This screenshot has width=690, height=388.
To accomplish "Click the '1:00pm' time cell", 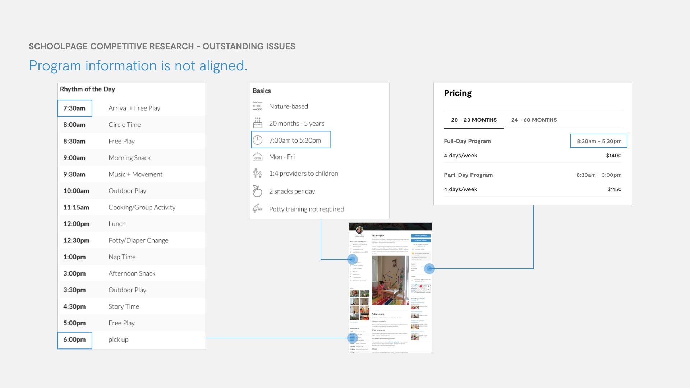I will coord(74,257).
